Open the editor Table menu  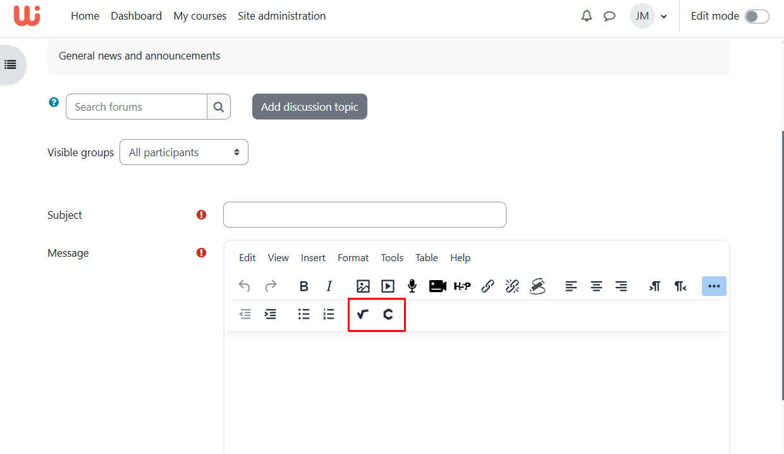[427, 258]
